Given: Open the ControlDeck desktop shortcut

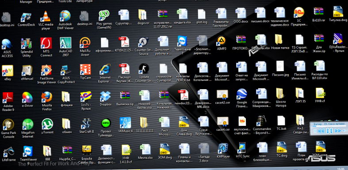Looking at the screenshot, I should click(x=26, y=19).
